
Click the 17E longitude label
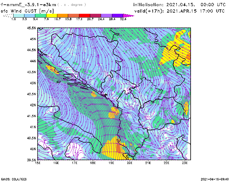coord(75,163)
